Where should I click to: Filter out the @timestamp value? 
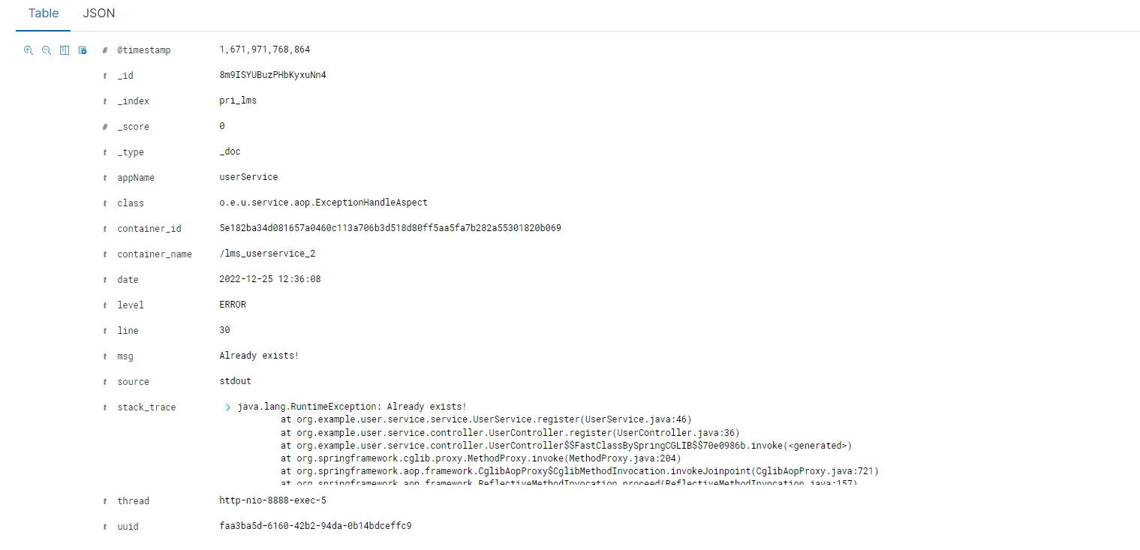(x=47, y=50)
